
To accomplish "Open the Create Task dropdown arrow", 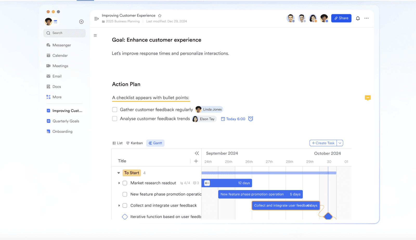I will click(340, 143).
